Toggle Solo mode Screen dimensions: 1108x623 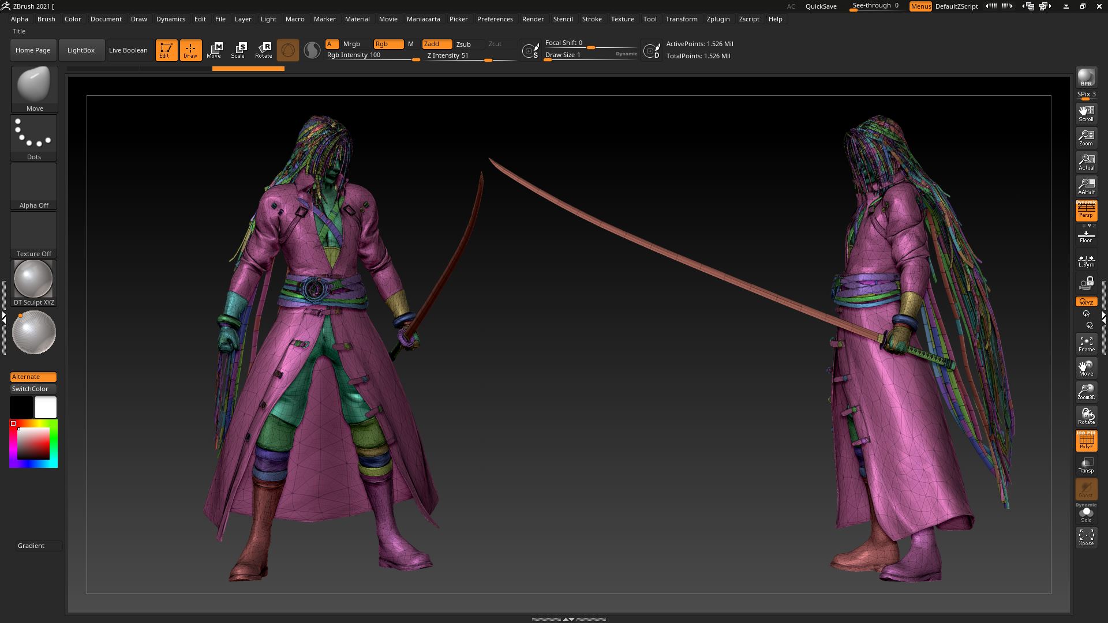tap(1086, 513)
